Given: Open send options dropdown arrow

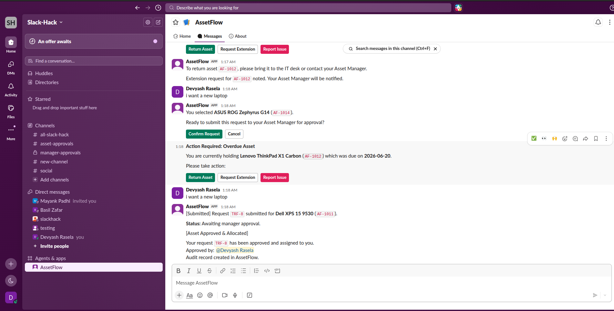Looking at the screenshot, I should 605,295.
